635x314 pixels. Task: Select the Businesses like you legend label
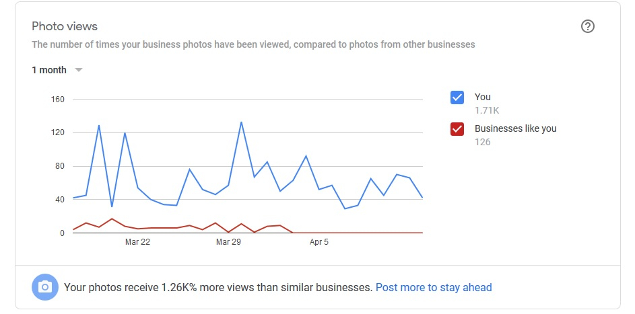point(516,128)
